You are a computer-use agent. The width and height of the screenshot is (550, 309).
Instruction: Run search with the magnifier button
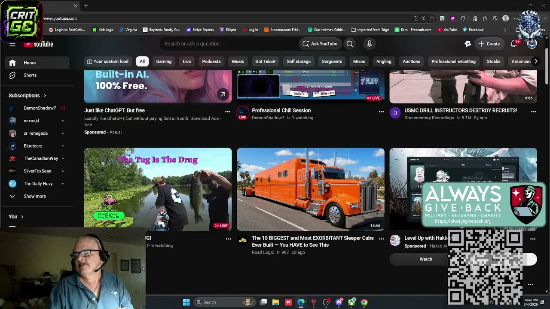pyautogui.click(x=350, y=44)
